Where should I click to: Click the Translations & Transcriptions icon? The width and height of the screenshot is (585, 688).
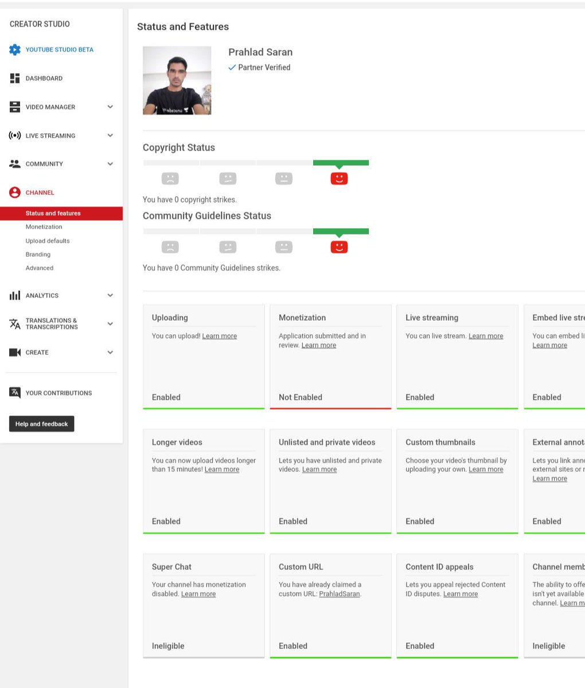(15, 324)
